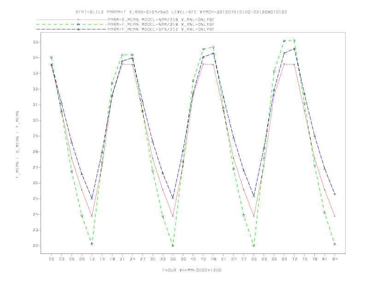This screenshot has height=282, width=365.
Task: Select the PARM=F_MEAN MODEL=GFS/212 legend label
Action: [161, 29]
